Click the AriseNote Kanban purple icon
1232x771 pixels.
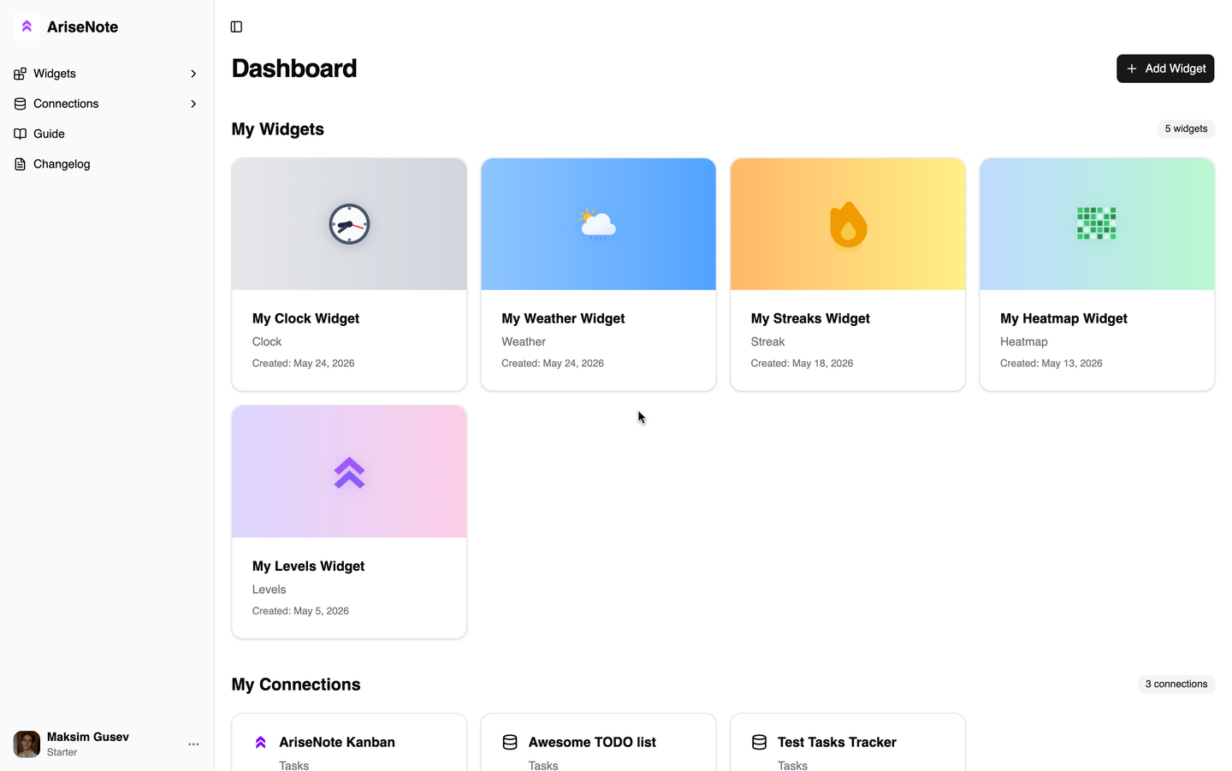click(x=261, y=743)
